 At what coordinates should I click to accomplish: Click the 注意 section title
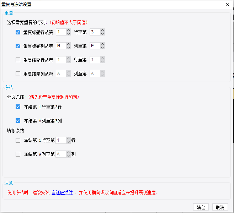coord(9,183)
